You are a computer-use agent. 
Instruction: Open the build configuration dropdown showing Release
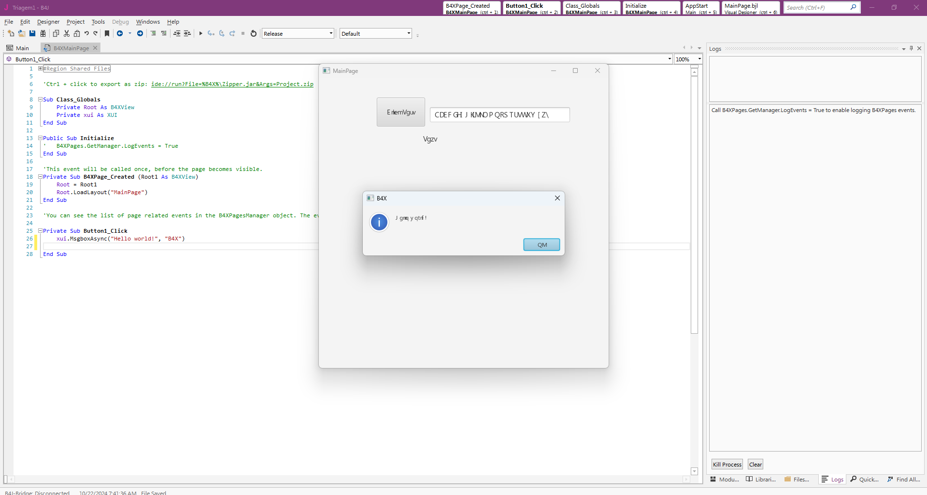click(298, 33)
